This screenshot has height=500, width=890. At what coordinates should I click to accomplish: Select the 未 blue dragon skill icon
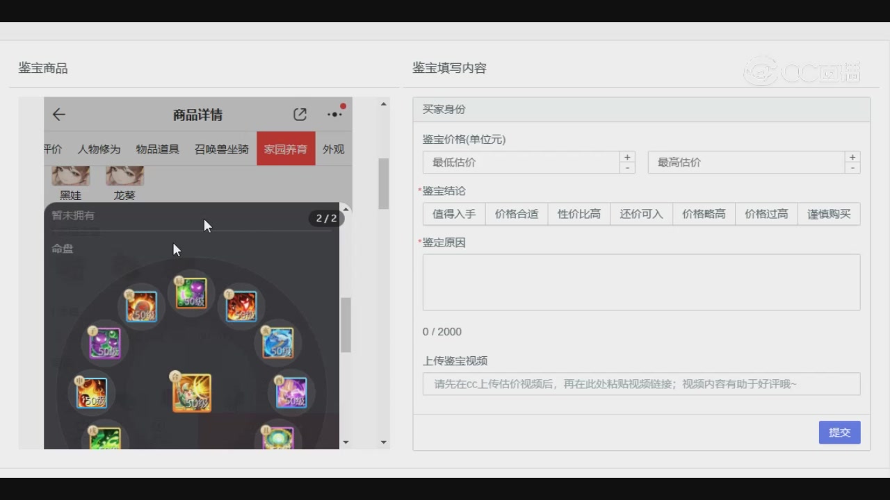[277, 342]
